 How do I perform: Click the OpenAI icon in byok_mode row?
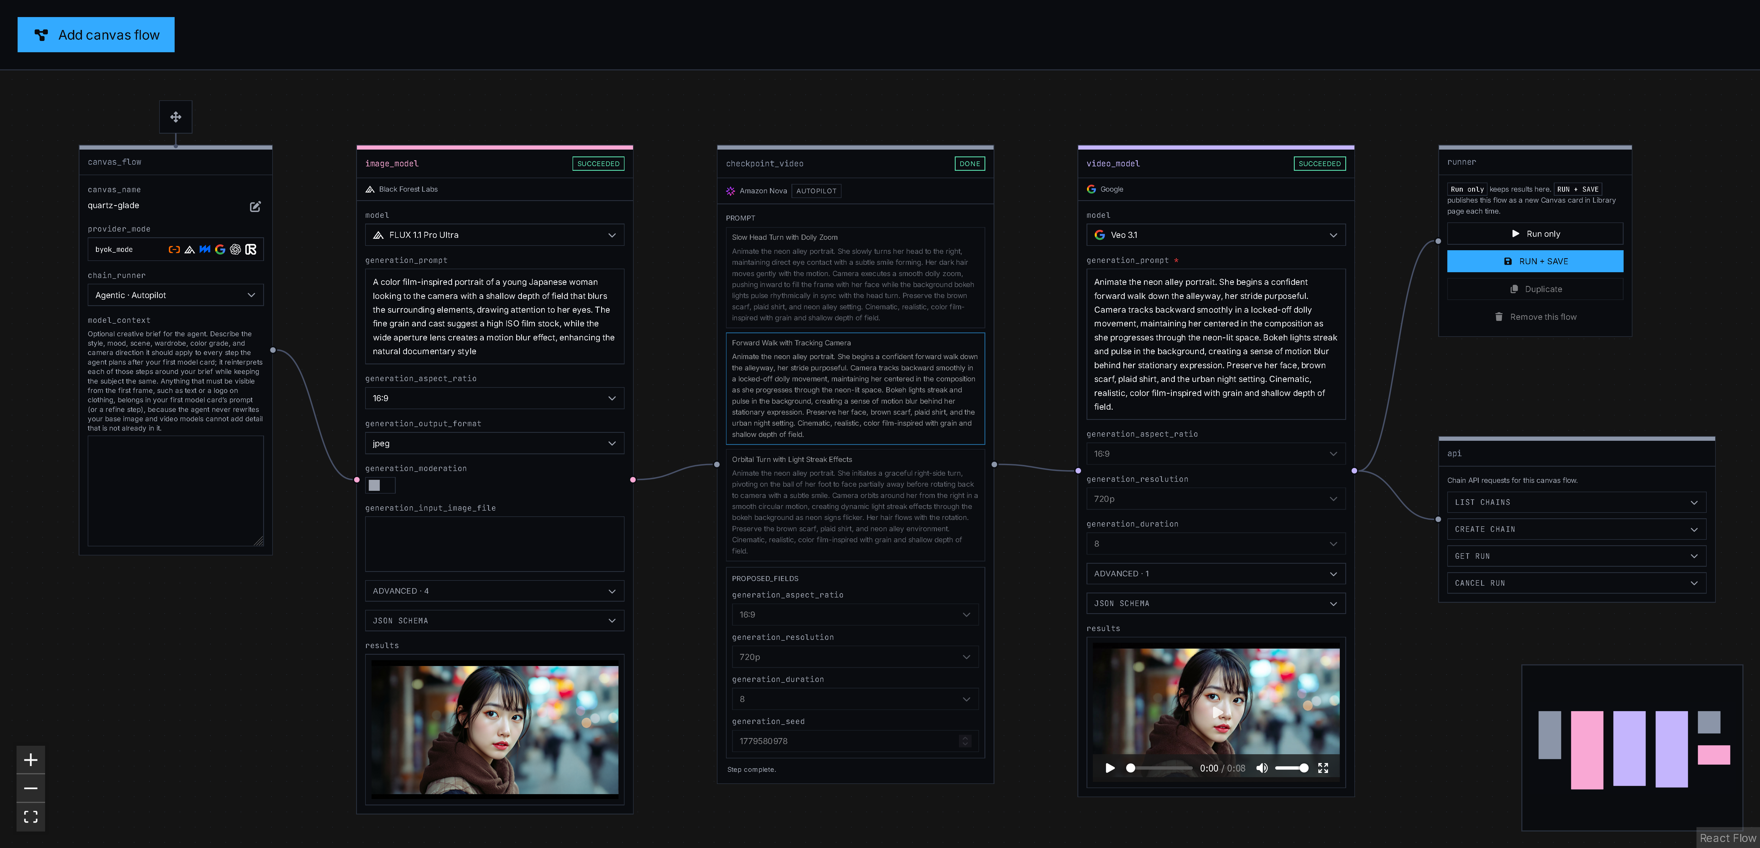pyautogui.click(x=235, y=249)
